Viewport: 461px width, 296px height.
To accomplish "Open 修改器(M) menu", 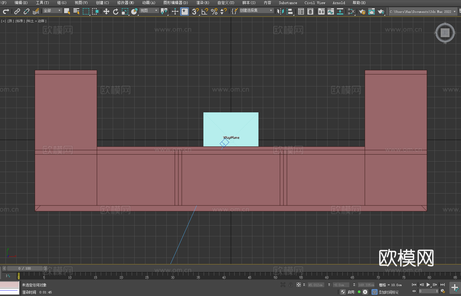I will pyautogui.click(x=126, y=3).
